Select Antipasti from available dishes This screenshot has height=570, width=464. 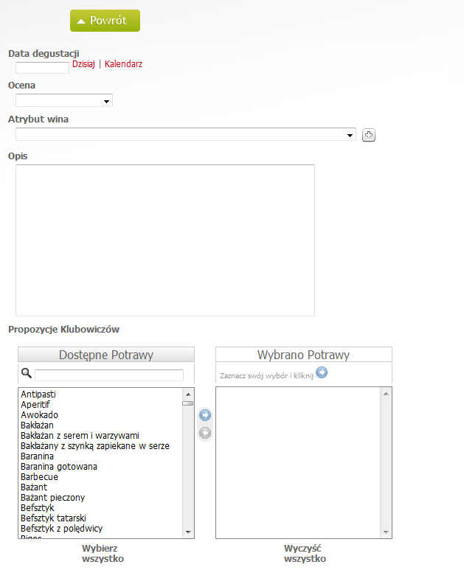click(x=38, y=395)
